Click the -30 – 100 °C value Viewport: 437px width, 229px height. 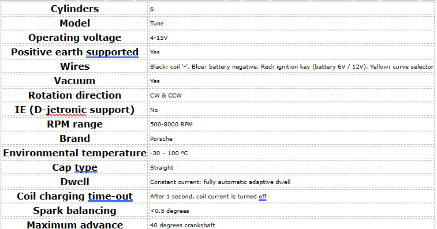pos(169,153)
